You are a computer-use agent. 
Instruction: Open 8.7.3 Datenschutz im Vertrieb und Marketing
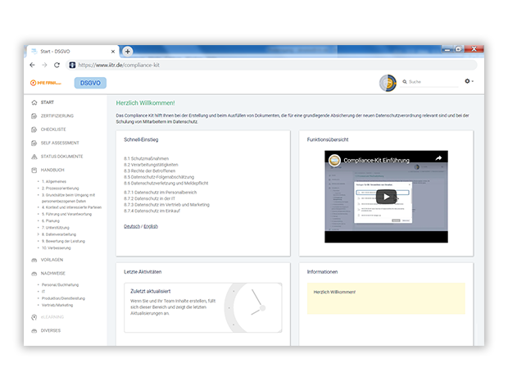(x=167, y=205)
